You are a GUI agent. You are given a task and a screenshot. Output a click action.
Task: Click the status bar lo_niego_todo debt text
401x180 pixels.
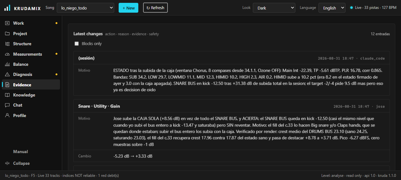tap(62, 175)
